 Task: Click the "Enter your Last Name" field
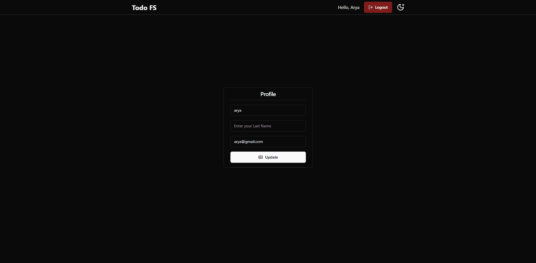pyautogui.click(x=268, y=126)
